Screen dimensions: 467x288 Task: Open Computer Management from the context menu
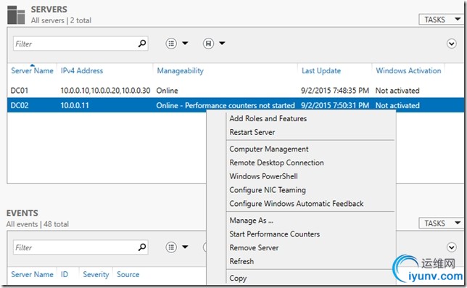click(x=269, y=149)
